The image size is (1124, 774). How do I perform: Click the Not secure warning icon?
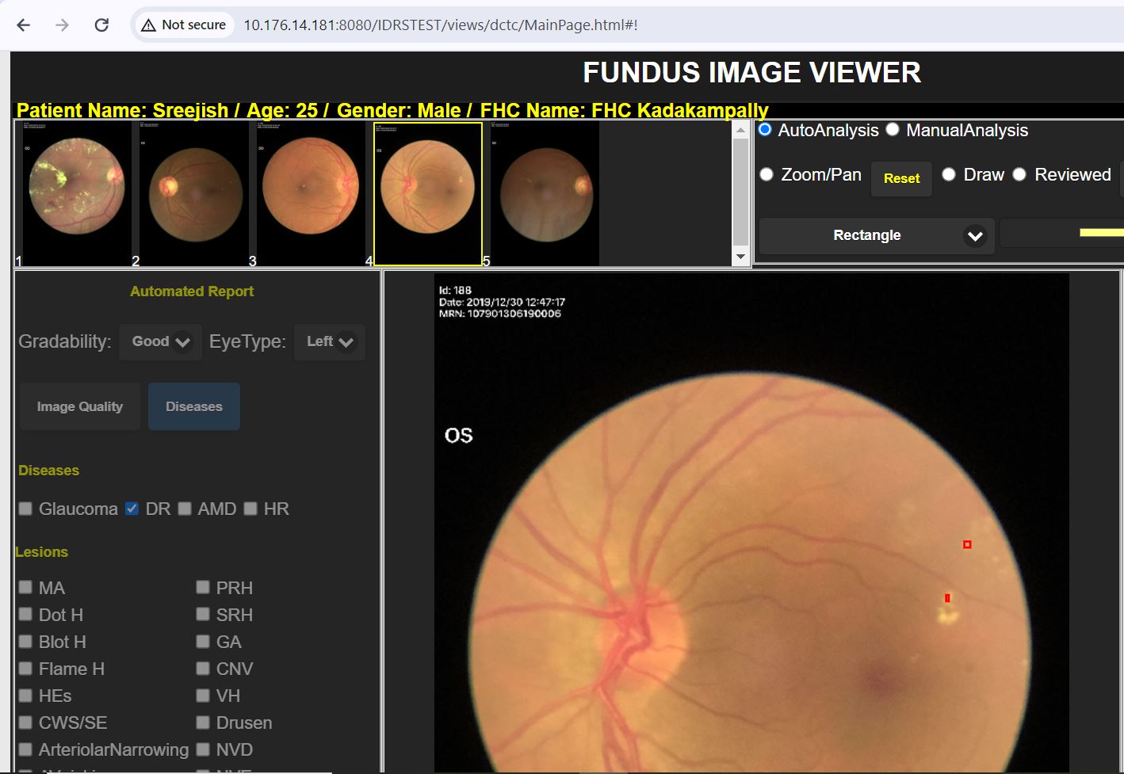(x=148, y=25)
